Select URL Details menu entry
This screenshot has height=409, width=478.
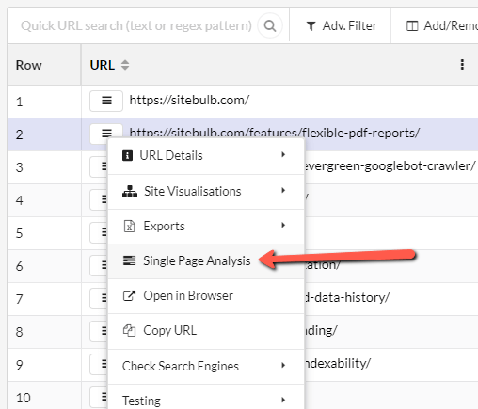[x=206, y=156]
